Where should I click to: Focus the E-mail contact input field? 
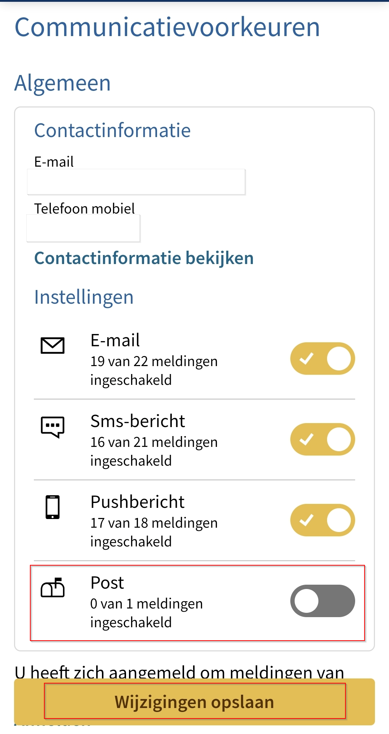[136, 182]
